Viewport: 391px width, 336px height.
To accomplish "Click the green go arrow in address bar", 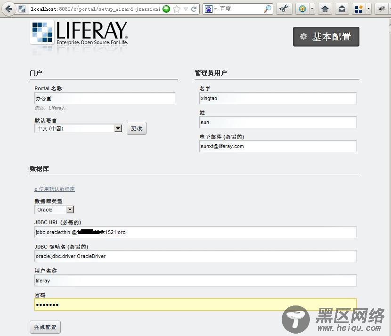I will click(166, 9).
